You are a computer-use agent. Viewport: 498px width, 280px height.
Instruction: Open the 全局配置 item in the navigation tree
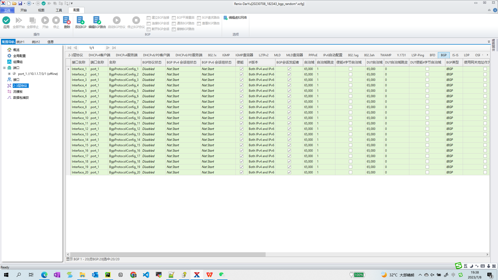(x=19, y=56)
